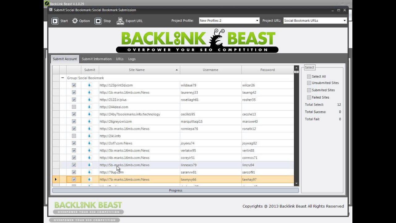
Task: Uncheck the 123print3d.com row checkbox
Action: 74,85
